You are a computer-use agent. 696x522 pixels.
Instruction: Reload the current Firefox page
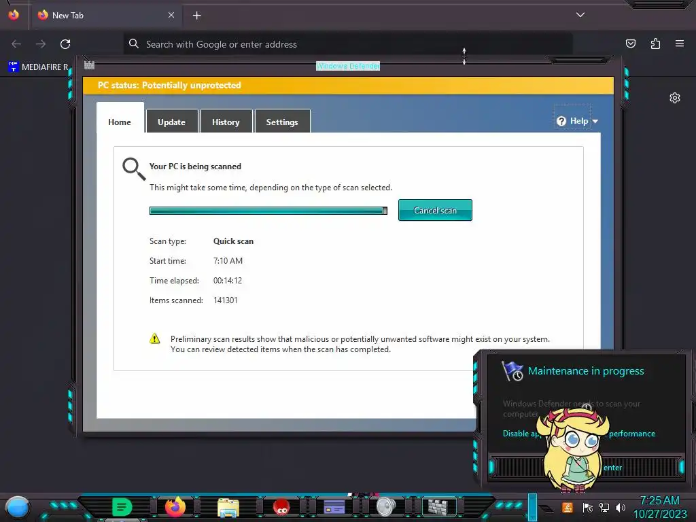point(65,44)
